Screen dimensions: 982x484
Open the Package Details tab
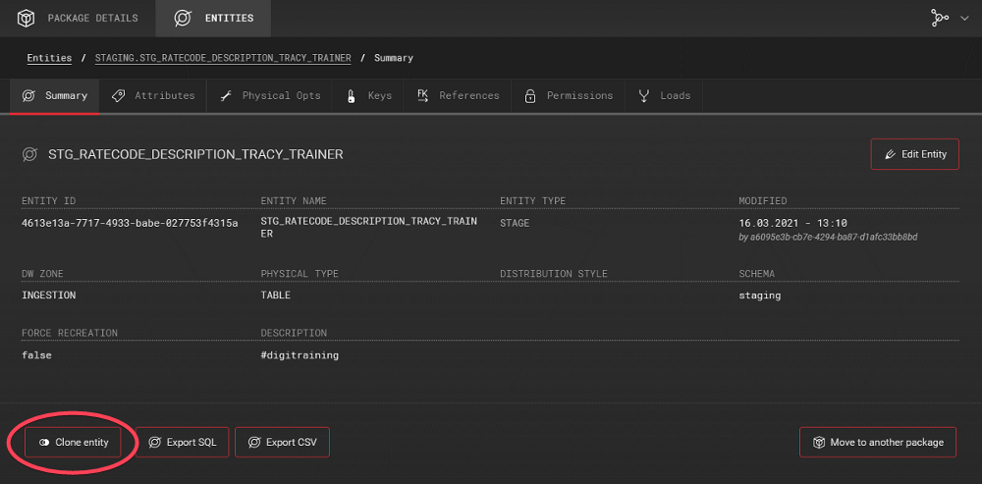click(81, 18)
